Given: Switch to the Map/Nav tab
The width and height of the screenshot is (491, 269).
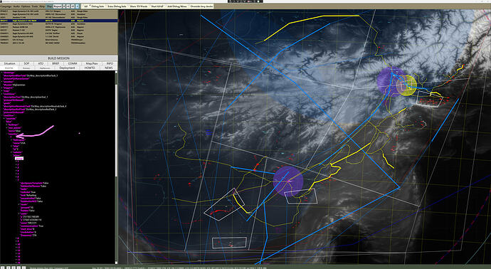Looking at the screenshot, I should click(x=92, y=63).
